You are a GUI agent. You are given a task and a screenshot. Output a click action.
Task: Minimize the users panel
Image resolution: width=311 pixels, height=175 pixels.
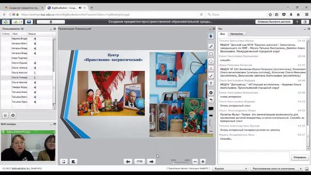pyautogui.click(x=51, y=29)
